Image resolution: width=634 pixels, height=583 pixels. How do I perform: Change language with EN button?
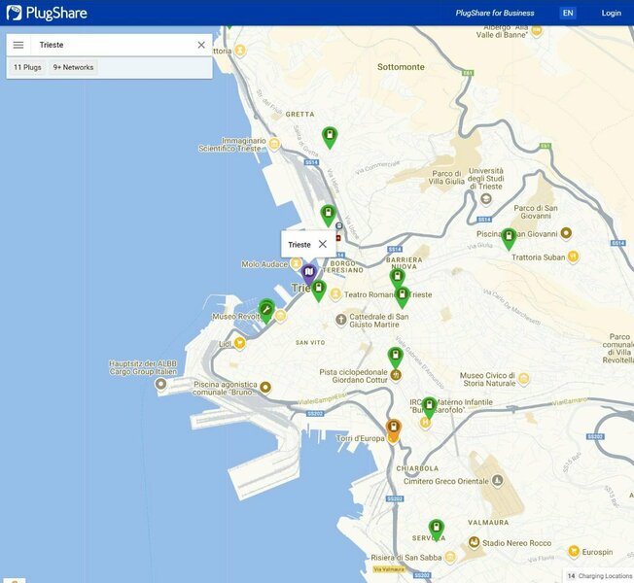(568, 13)
